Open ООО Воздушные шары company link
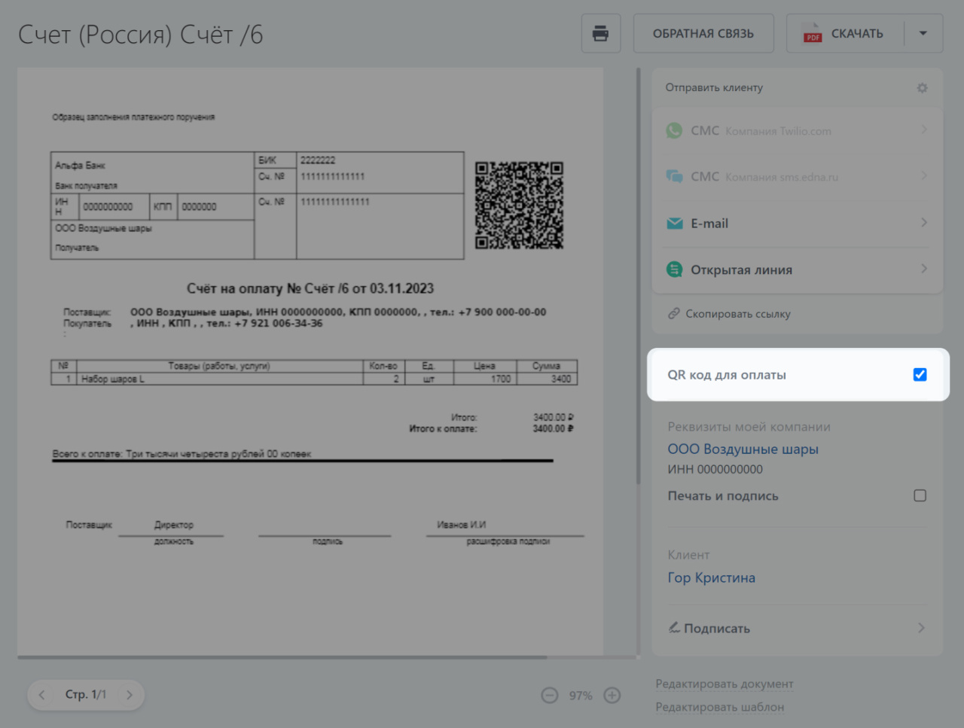 click(743, 449)
